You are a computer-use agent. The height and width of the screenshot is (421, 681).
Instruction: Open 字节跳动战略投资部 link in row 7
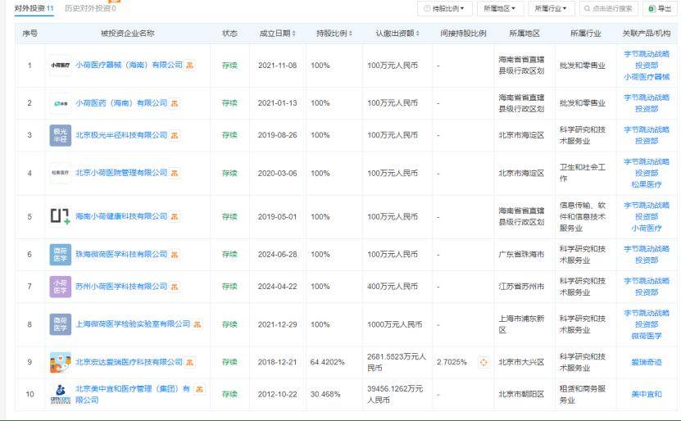(x=647, y=287)
